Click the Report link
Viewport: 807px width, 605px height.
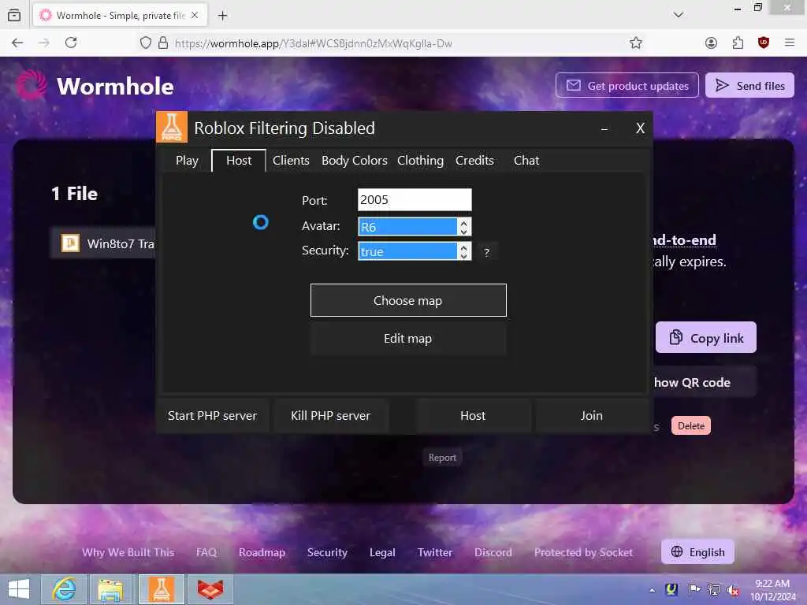click(x=442, y=458)
